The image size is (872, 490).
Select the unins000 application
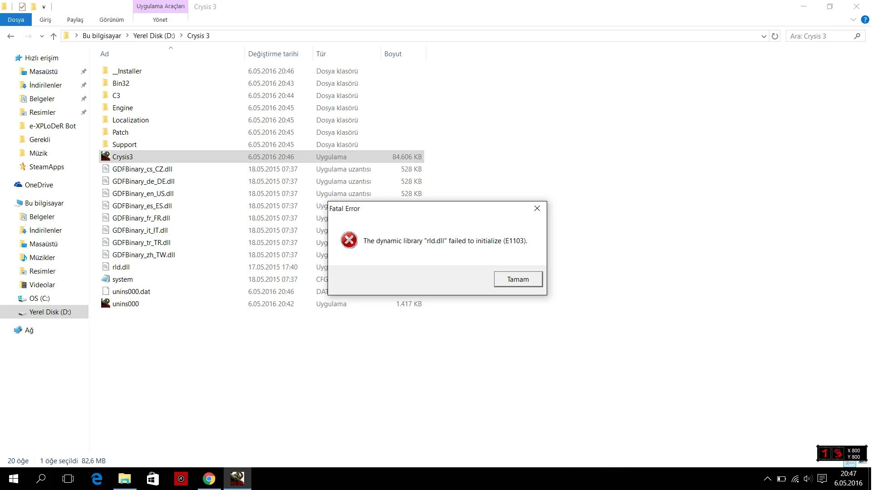coord(126,304)
